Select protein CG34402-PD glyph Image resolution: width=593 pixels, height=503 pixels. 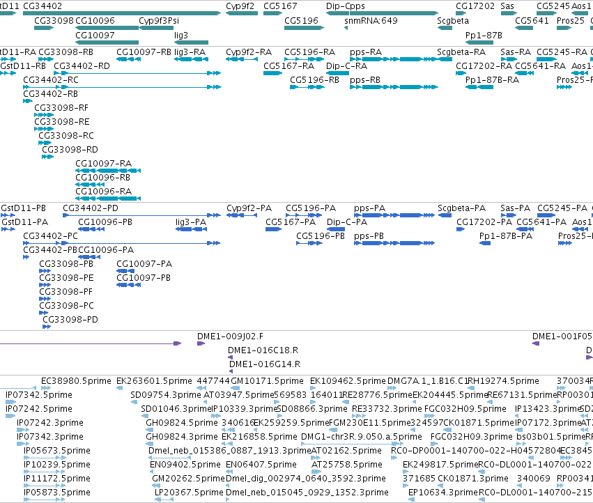(141, 215)
